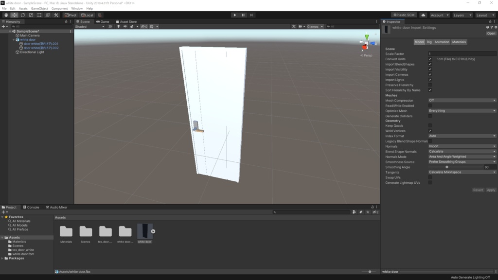Enable Preserve Hierarchy checkbox
Viewport: 498px width, 280px height.
(x=430, y=85)
